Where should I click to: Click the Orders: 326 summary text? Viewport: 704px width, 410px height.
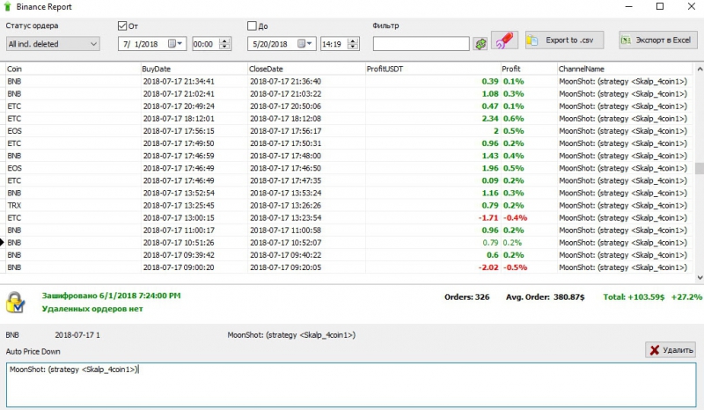[467, 297]
